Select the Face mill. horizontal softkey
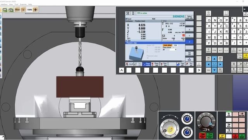The width and height of the screenshot is (248, 140). pos(181,64)
